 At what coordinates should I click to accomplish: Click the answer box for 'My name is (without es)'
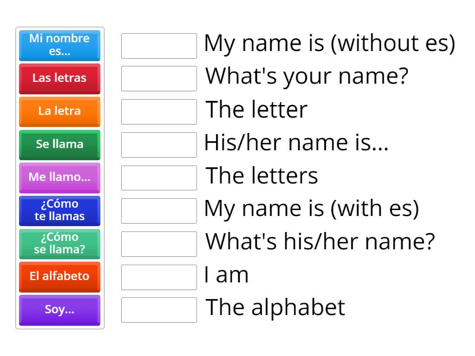159,46
